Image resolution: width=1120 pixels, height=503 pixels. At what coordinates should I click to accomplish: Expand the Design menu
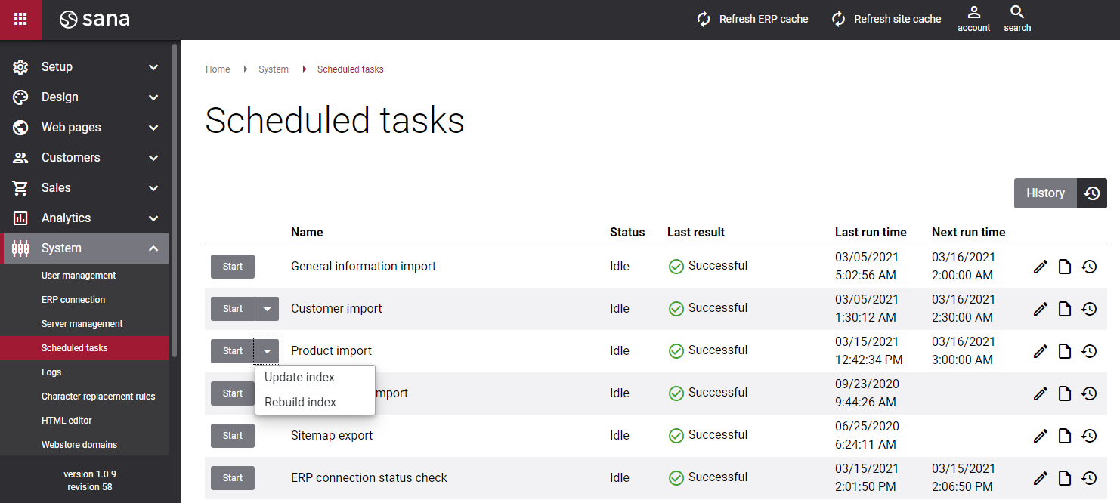[x=85, y=97]
